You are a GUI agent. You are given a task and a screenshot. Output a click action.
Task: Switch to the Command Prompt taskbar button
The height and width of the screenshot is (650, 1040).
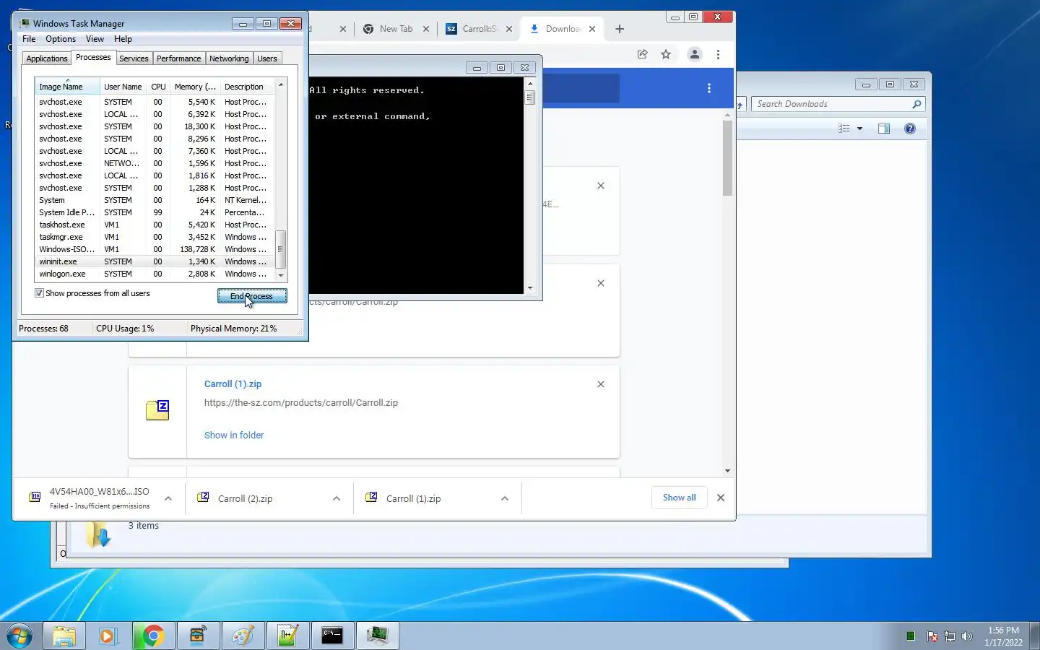pos(332,636)
